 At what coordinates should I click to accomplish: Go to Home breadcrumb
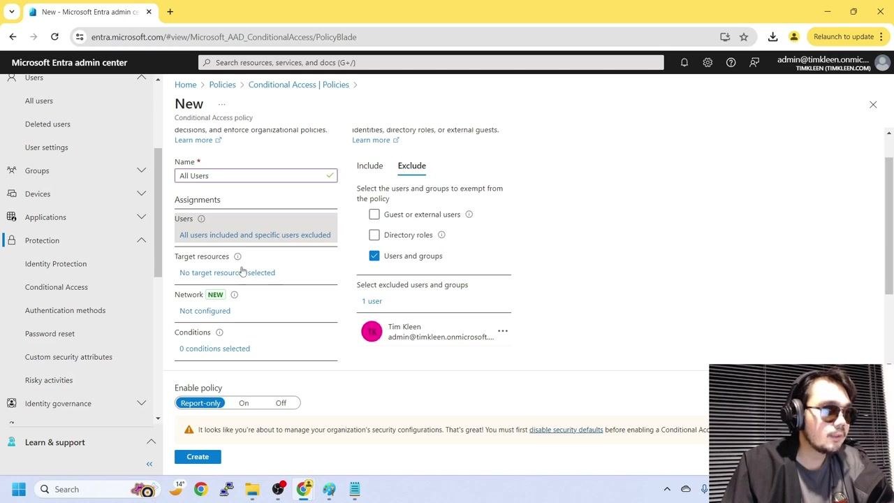point(185,85)
